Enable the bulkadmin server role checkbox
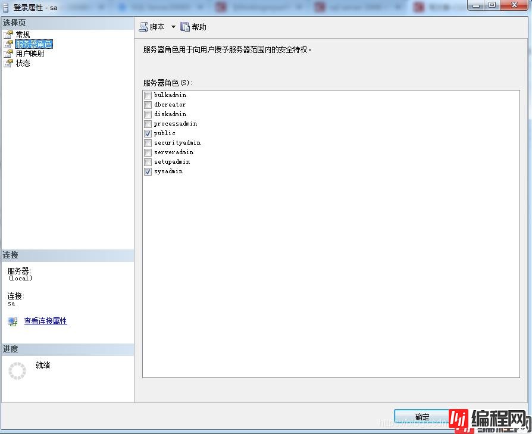The width and height of the screenshot is (532, 434). [x=148, y=95]
